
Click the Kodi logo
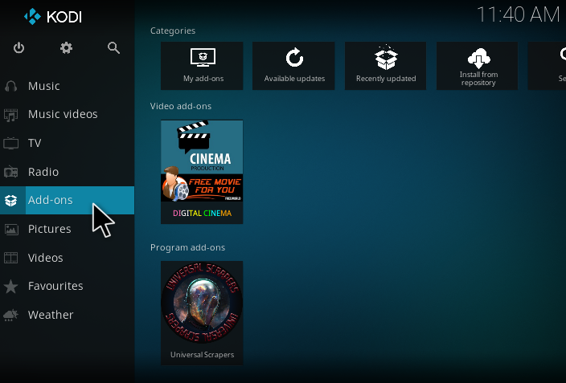[53, 17]
